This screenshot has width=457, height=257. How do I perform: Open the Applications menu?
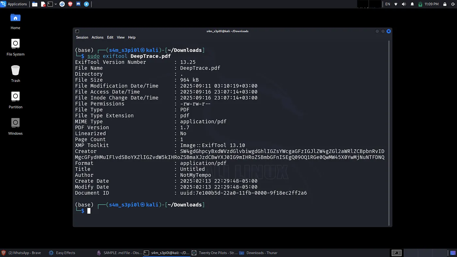14,4
